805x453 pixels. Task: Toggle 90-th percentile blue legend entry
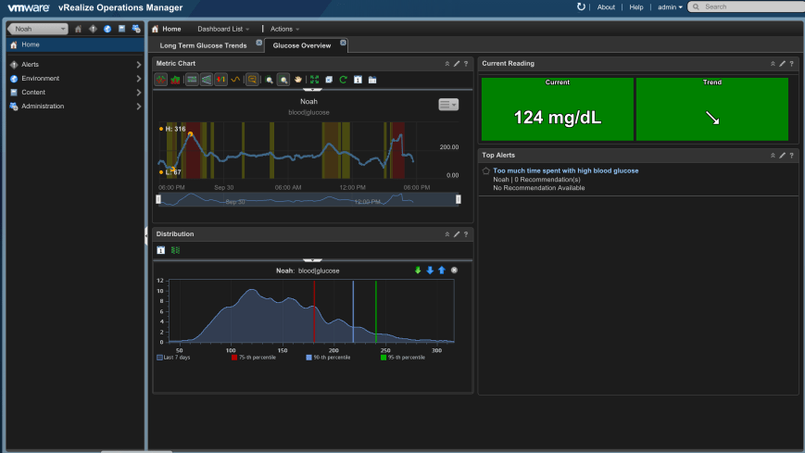click(x=329, y=358)
